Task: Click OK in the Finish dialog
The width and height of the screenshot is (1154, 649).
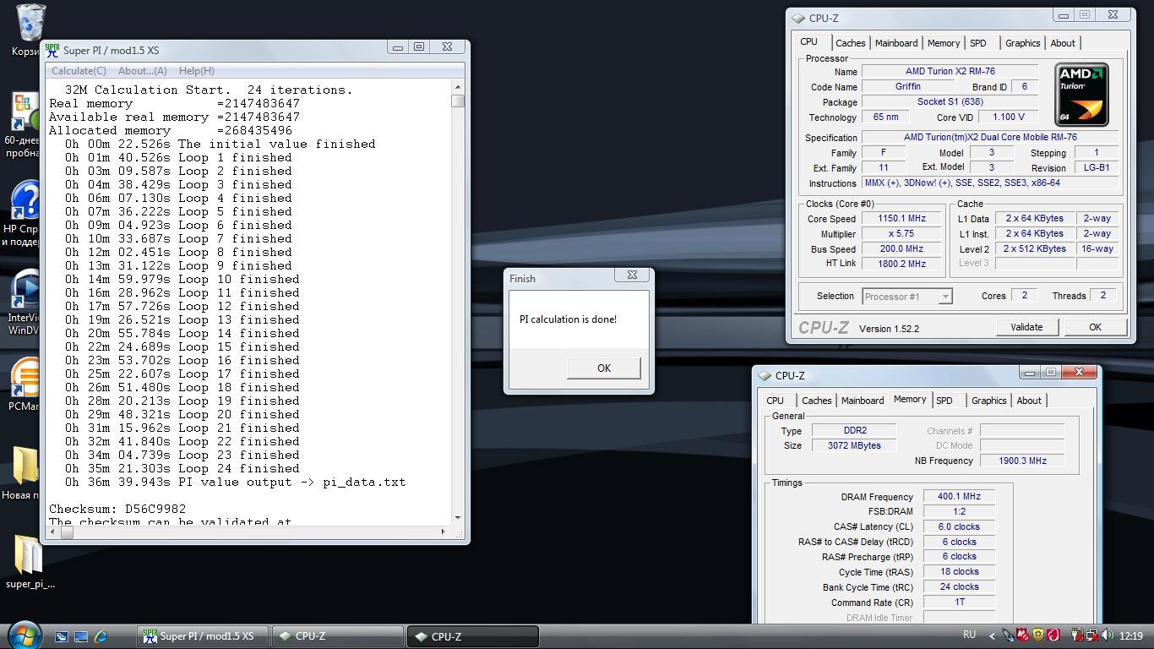Action: [603, 368]
